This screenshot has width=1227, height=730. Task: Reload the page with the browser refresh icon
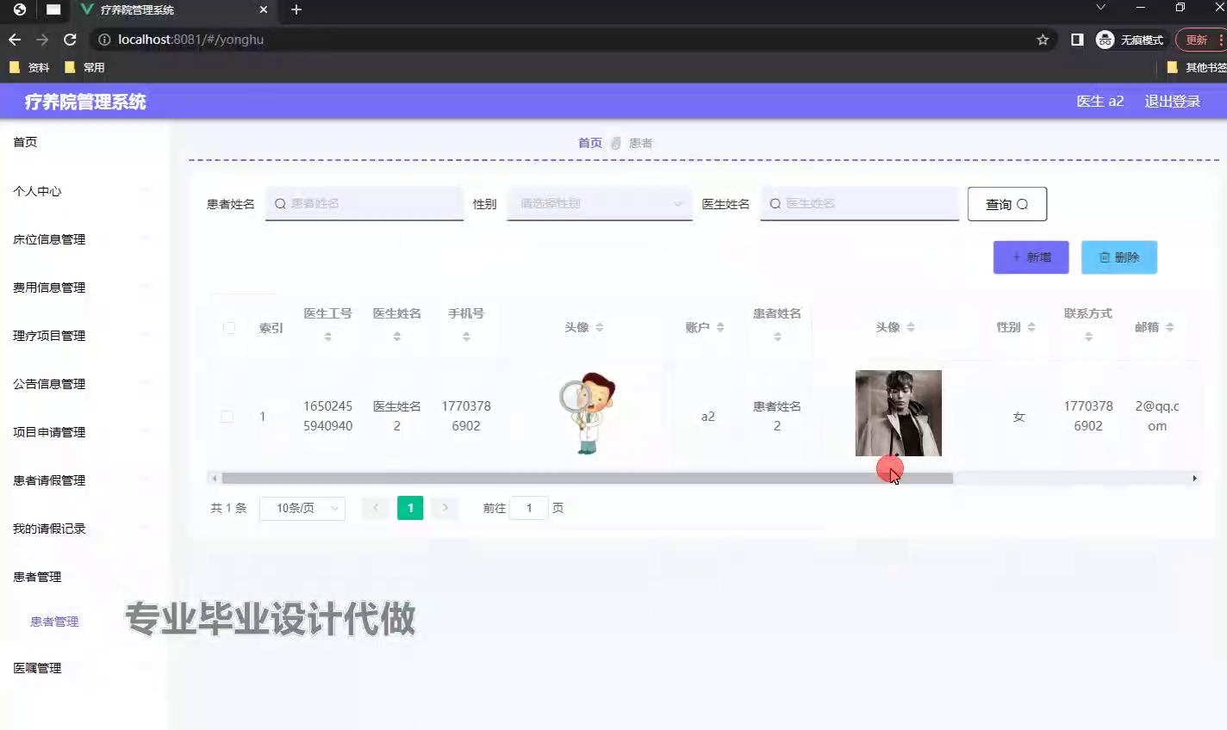point(71,40)
